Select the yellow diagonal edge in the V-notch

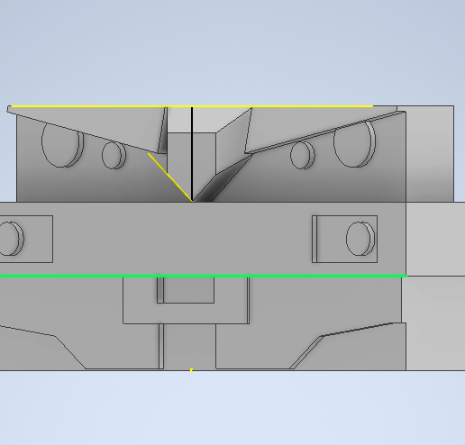(x=170, y=177)
